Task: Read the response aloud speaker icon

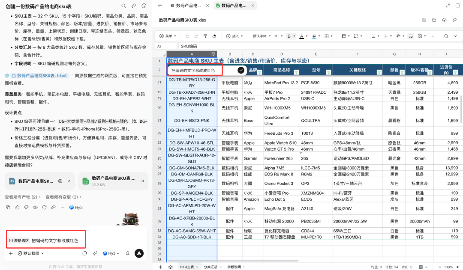Action: tap(35, 207)
